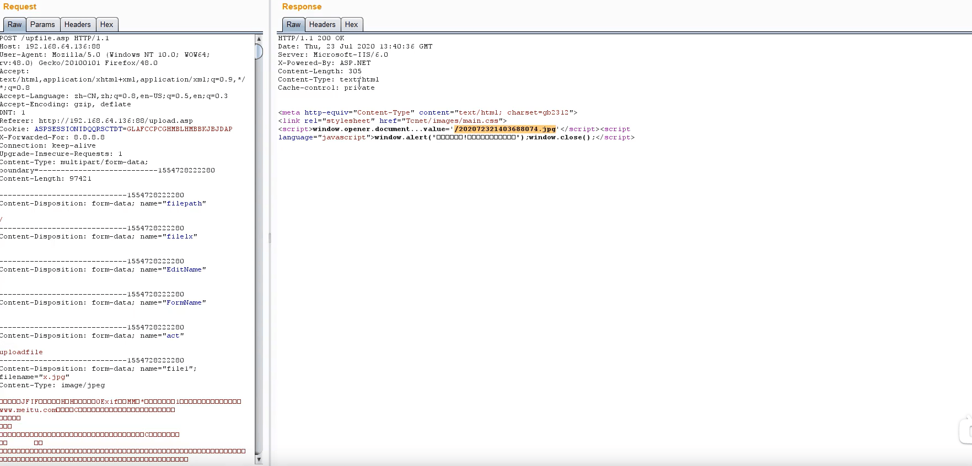Click the Date: Thu, 23 Jul 2020 header
Image resolution: width=972 pixels, height=466 pixels.
point(355,46)
